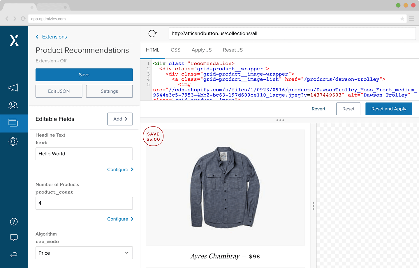Expand the Add editable field button

(120, 119)
